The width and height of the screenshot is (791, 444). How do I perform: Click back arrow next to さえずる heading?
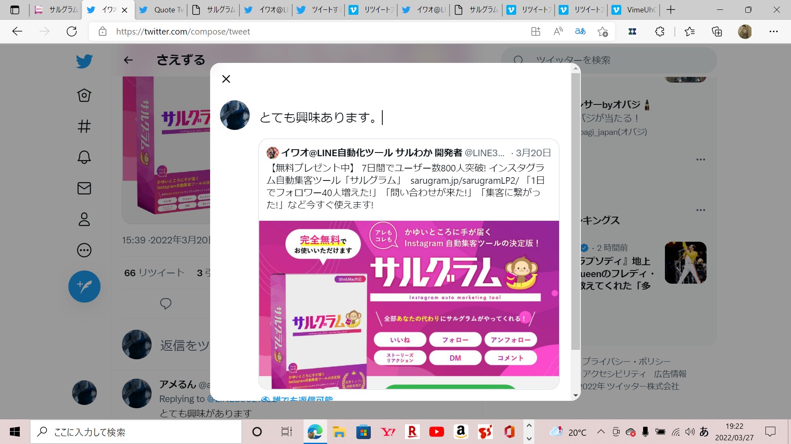128,60
